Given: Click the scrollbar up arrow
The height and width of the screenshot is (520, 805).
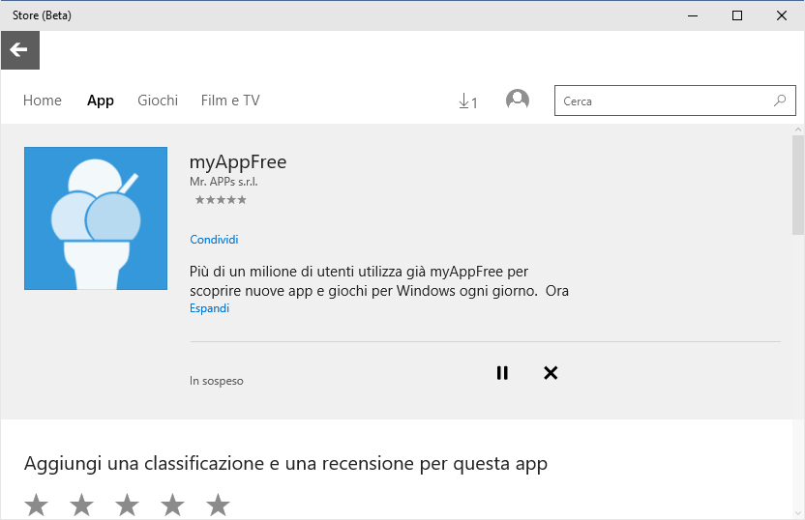Looking at the screenshot, I should coord(798,130).
